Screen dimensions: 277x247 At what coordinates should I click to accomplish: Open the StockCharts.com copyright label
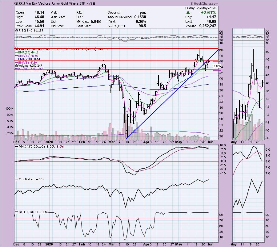point(204,3)
